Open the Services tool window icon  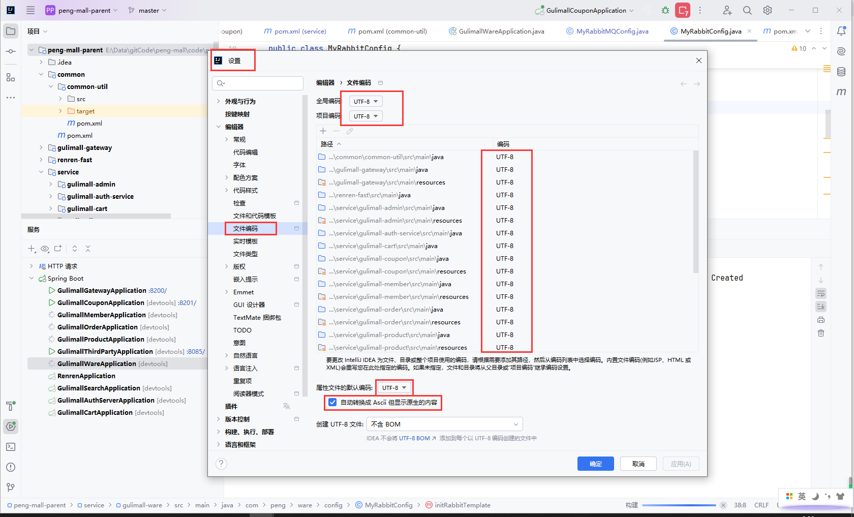11,426
